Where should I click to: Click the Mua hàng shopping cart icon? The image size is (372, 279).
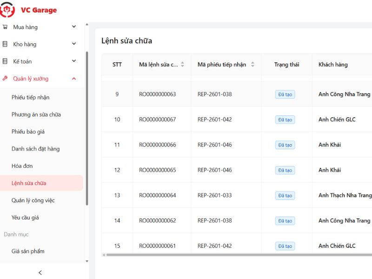[x=5, y=27]
